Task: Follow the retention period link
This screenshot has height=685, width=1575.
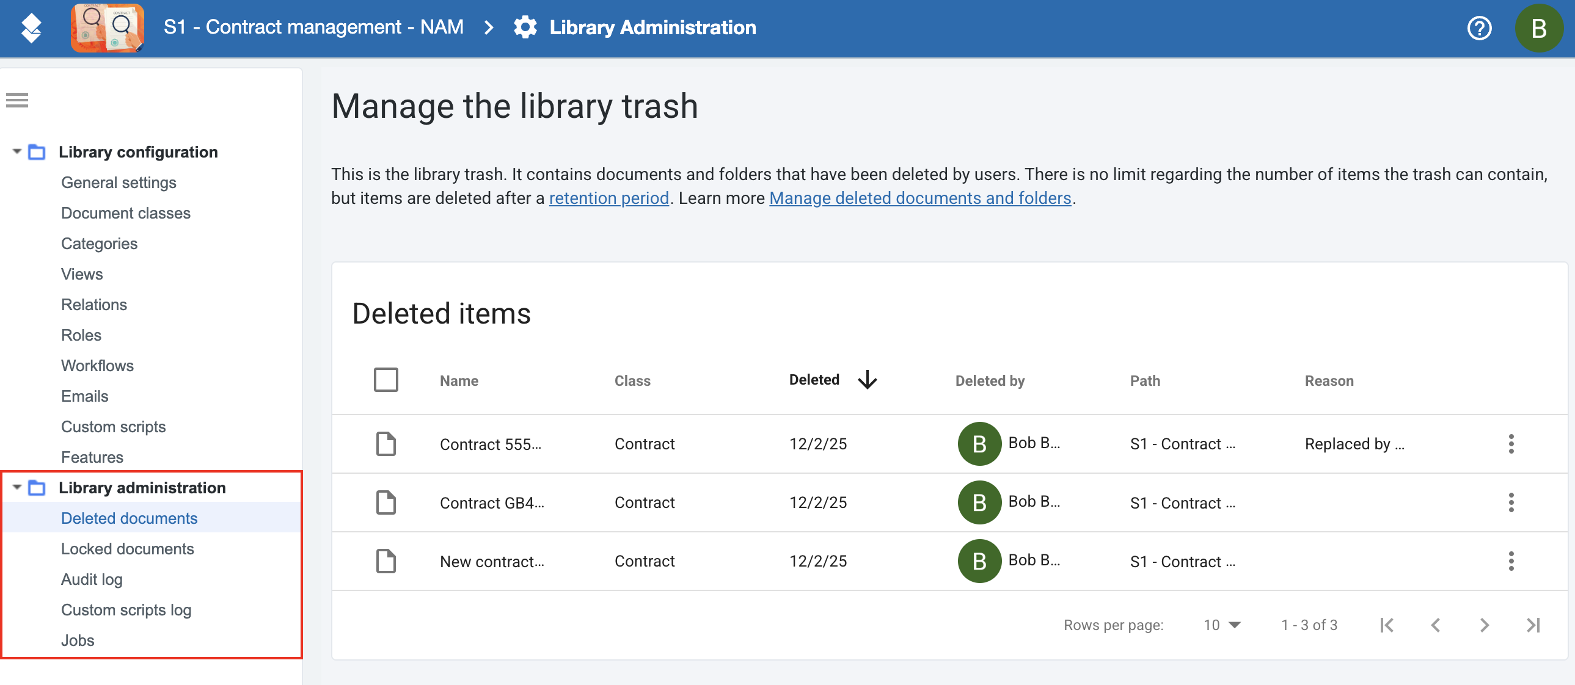Action: 608,198
